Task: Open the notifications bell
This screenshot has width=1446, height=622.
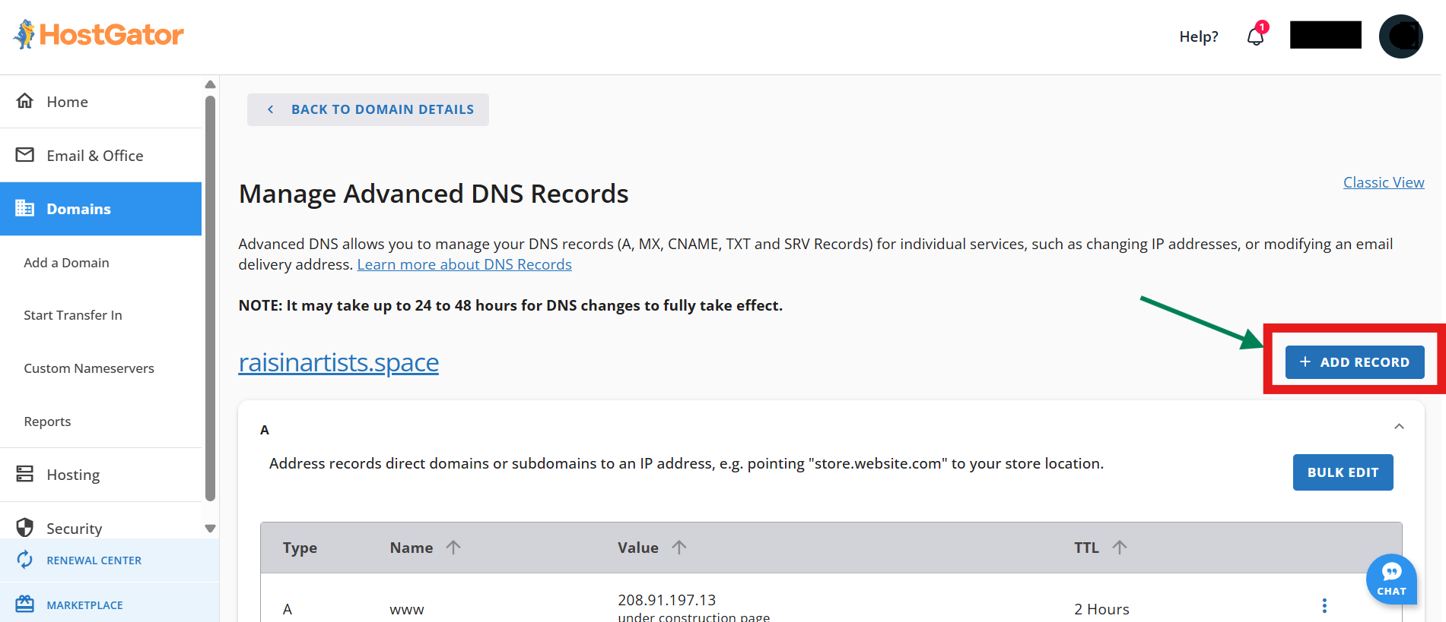Action: pyautogui.click(x=1256, y=36)
